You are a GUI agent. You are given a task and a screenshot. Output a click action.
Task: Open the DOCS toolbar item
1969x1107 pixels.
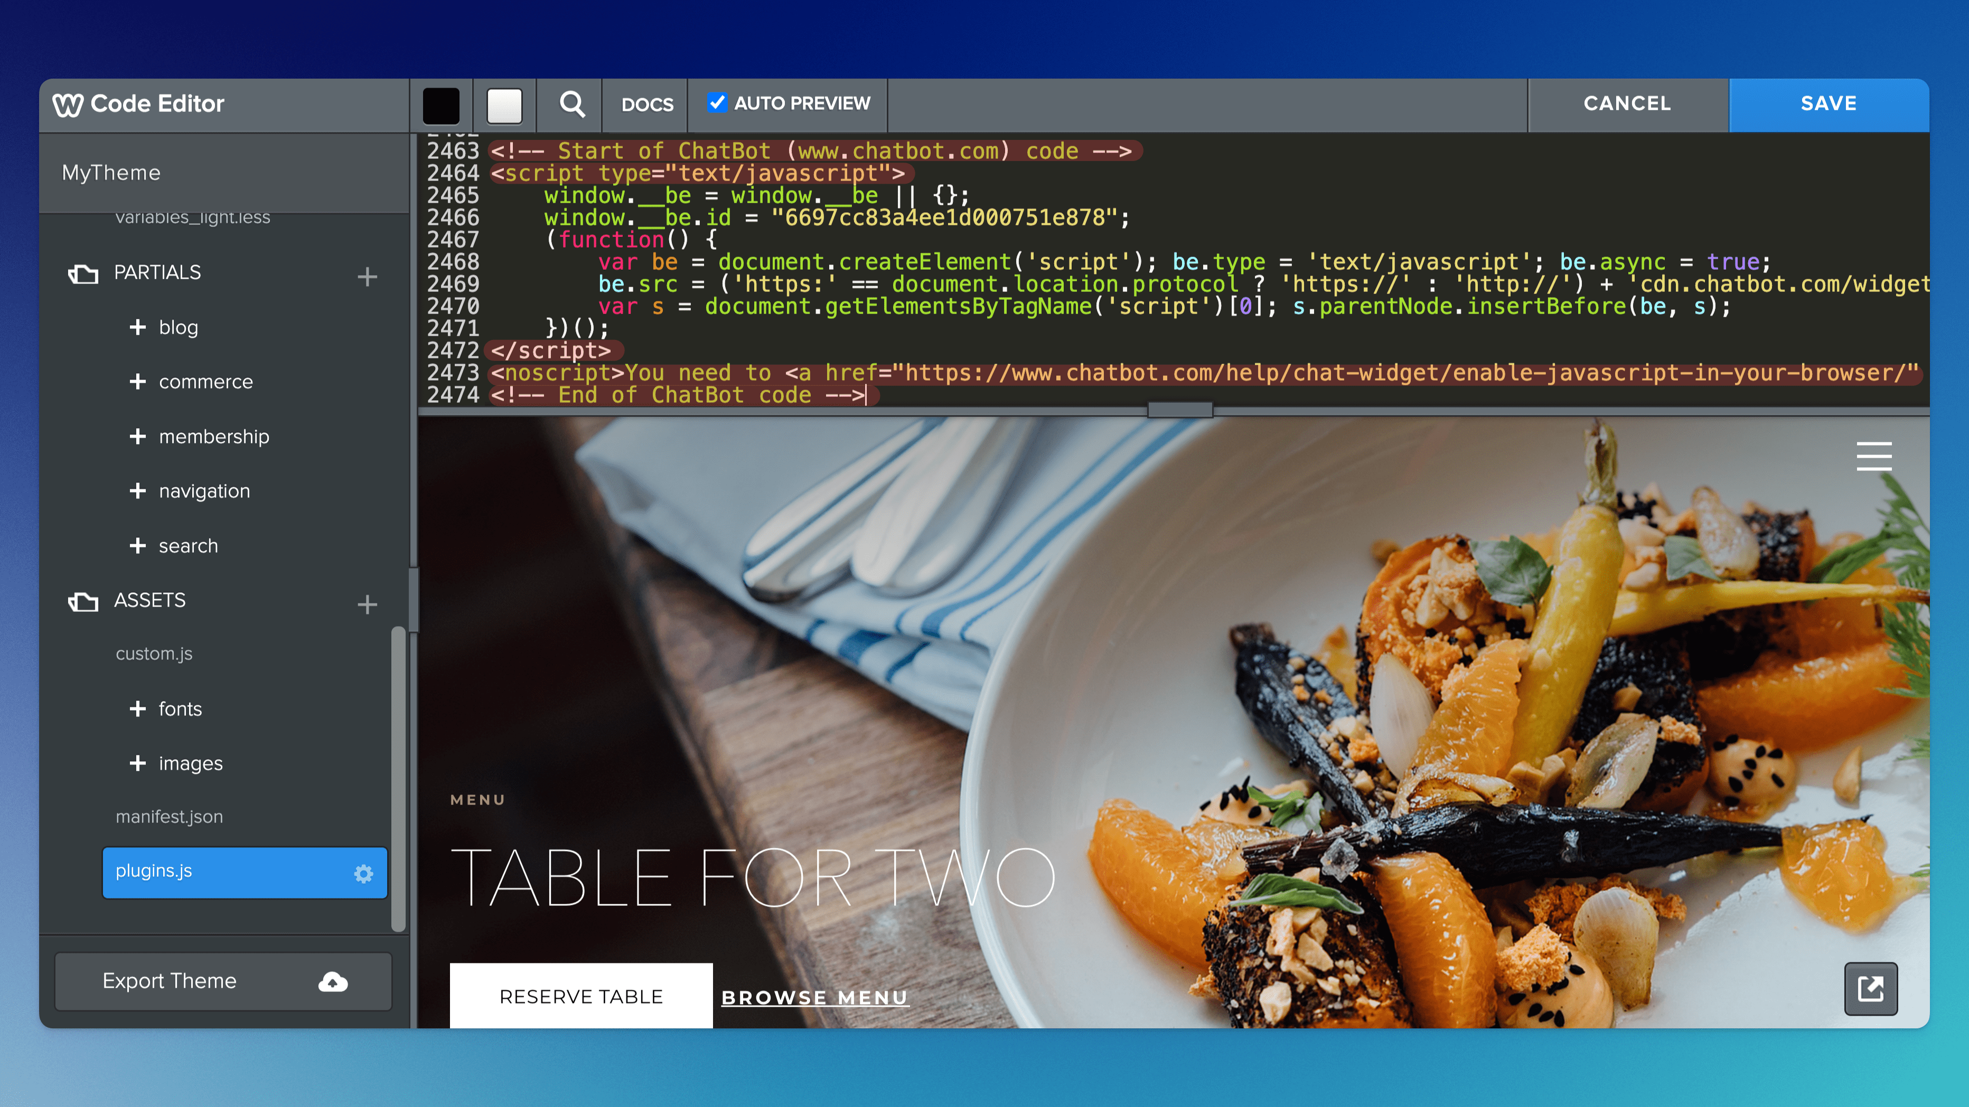click(x=646, y=105)
